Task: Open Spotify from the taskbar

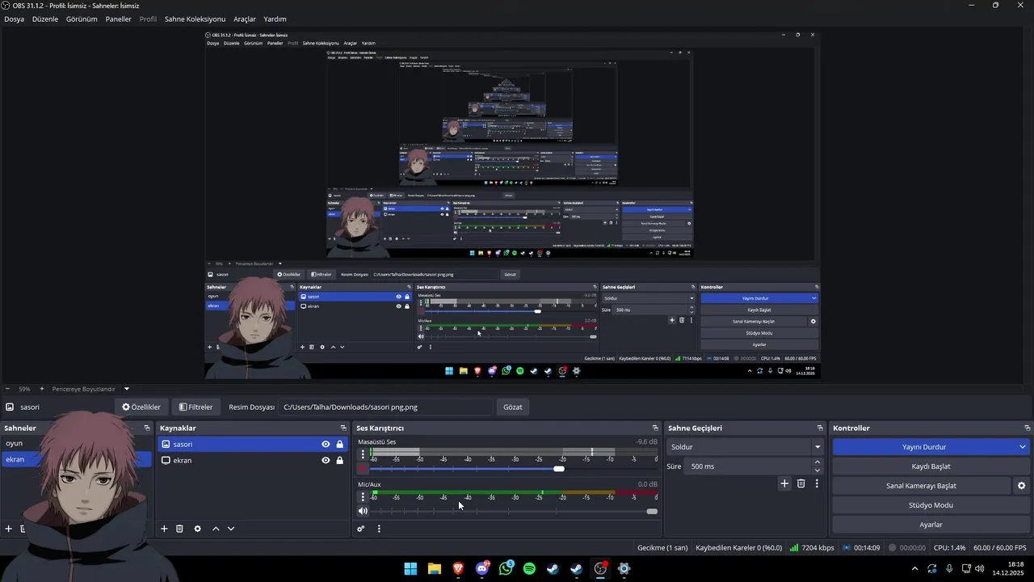Action: (x=529, y=569)
